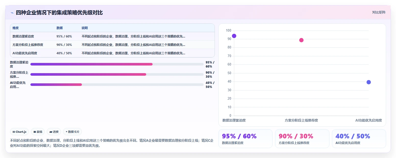The width and height of the screenshot is (396, 158).
Task: Click the 维度 column header
Action: pos(16,28)
